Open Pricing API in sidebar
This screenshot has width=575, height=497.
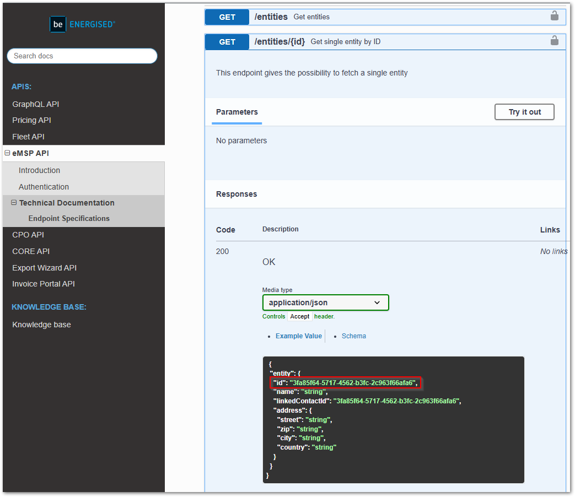click(31, 120)
